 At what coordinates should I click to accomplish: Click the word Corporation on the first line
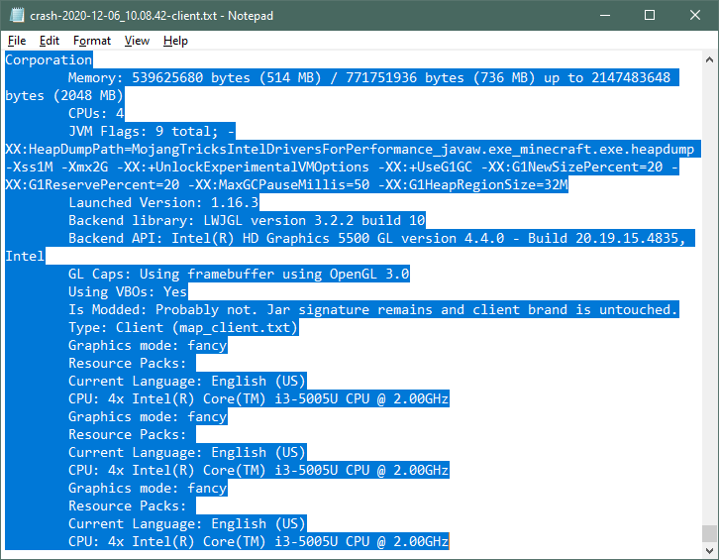49,59
